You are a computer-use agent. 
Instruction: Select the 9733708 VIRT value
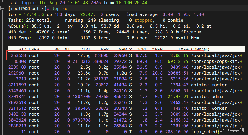(81, 120)
